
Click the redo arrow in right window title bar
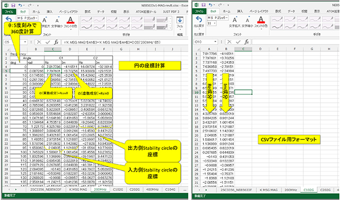tap(220, 5)
